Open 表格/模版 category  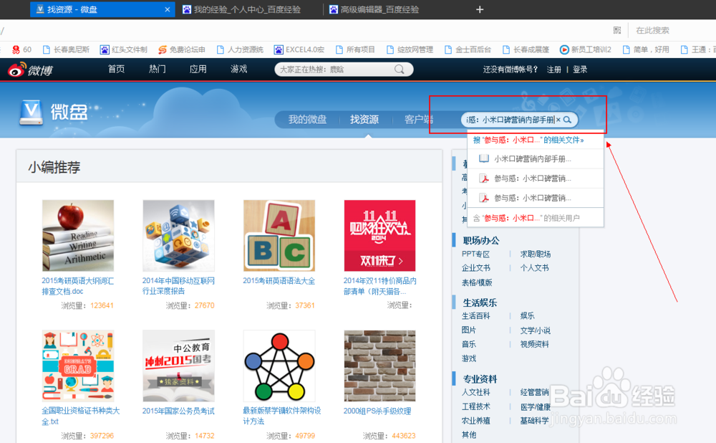pos(477,282)
